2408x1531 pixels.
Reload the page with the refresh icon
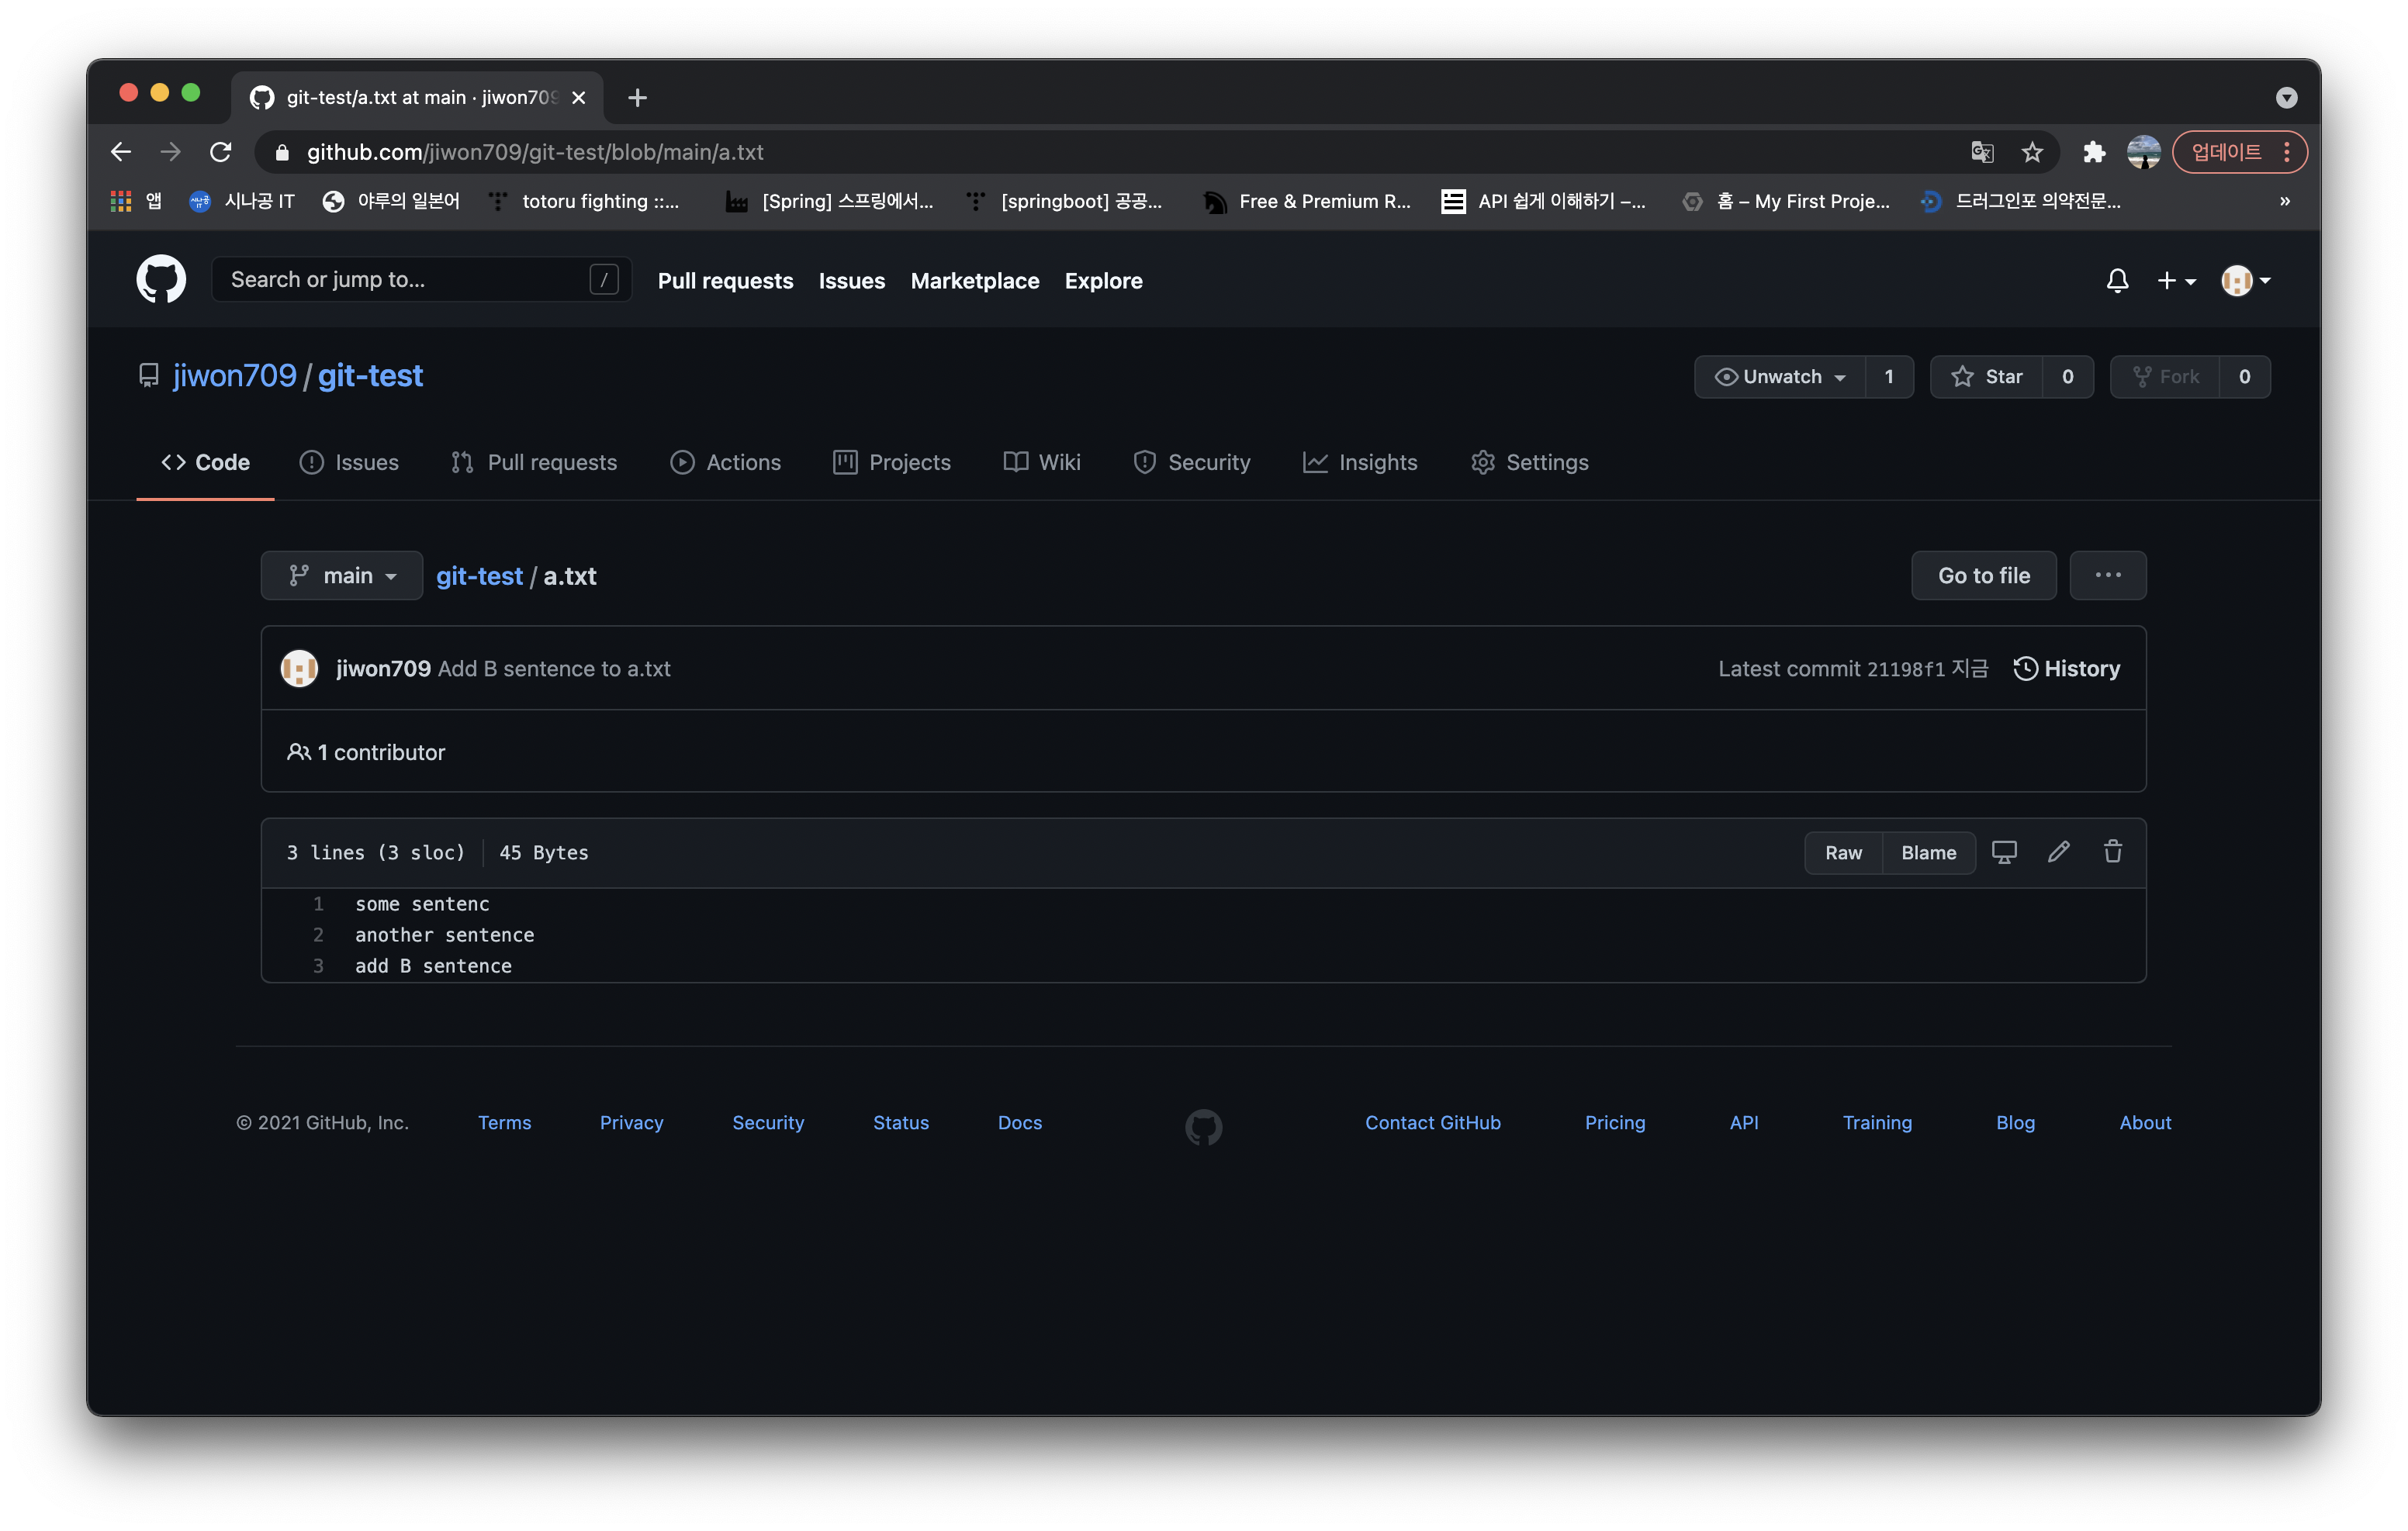pyautogui.click(x=221, y=152)
